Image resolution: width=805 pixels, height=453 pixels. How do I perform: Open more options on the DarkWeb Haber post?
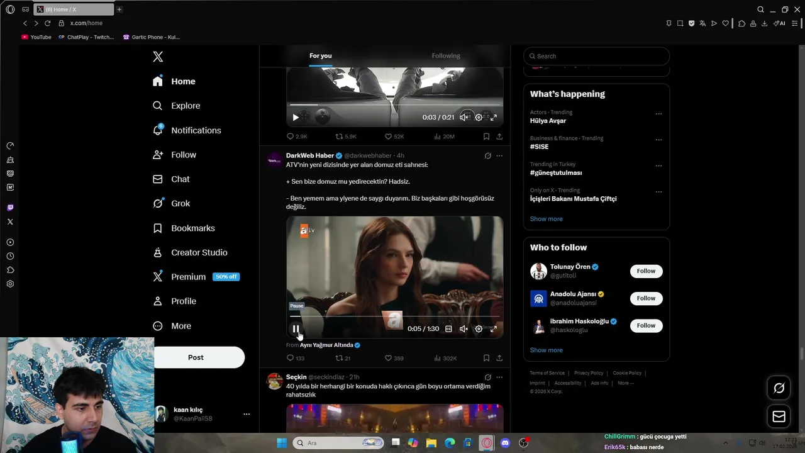tap(499, 155)
